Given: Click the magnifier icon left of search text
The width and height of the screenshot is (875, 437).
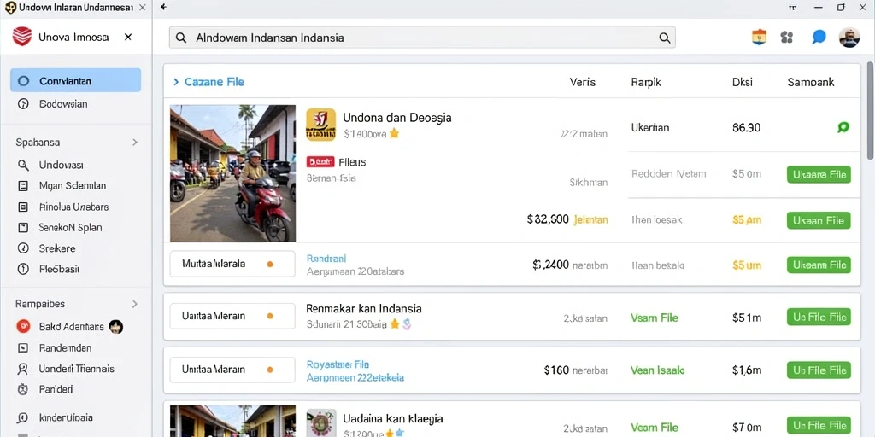Looking at the screenshot, I should [181, 38].
